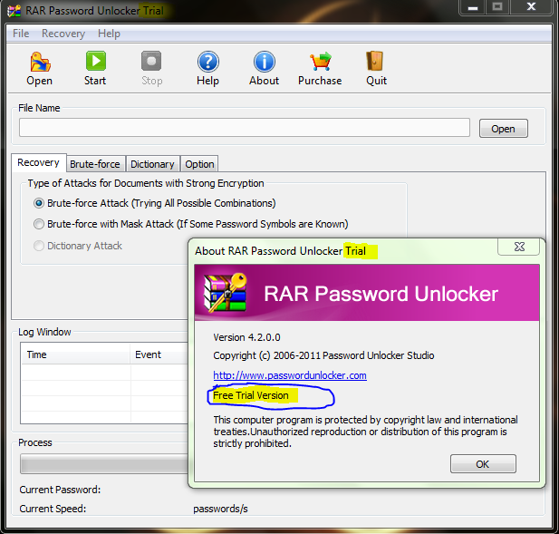
Task: Click the green Start toolbar icon
Action: (x=95, y=61)
